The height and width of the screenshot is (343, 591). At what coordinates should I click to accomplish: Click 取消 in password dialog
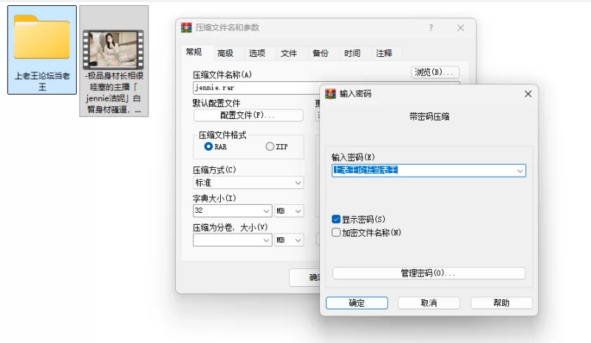tap(429, 303)
